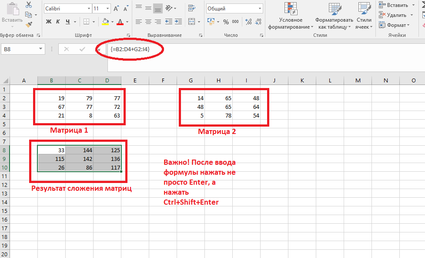Apply yellow fill color bucket
The width and height of the screenshot is (425, 258).
coord(105,22)
